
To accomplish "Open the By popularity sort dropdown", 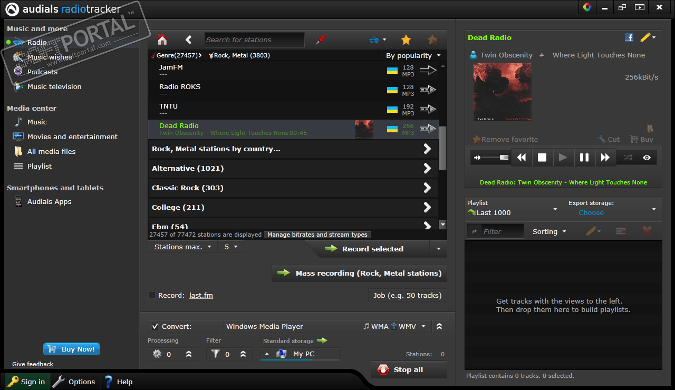I will coord(413,55).
